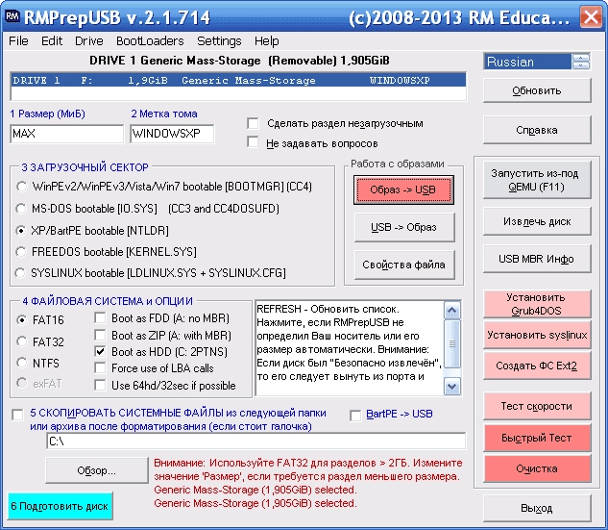The height and width of the screenshot is (530, 608).
Task: Open the Settings menu
Action: click(x=219, y=41)
